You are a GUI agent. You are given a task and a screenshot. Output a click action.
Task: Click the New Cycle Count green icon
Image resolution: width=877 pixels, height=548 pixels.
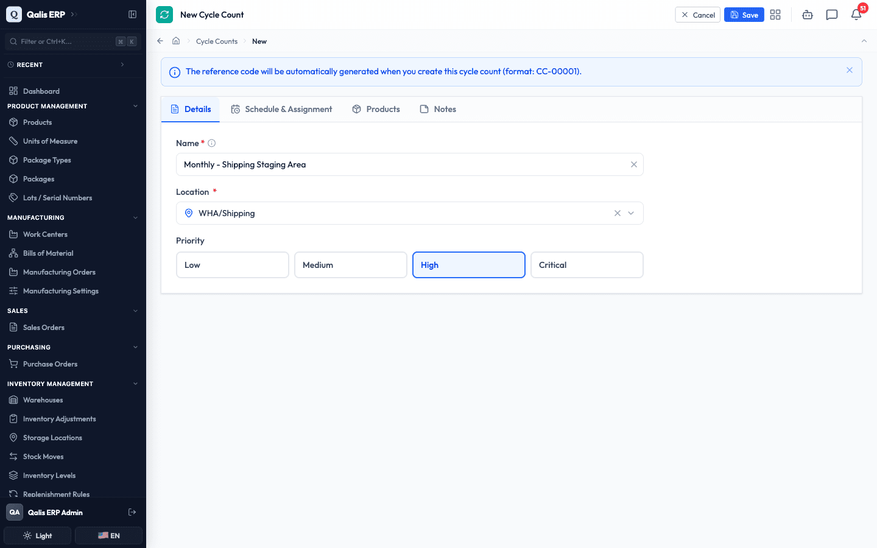click(x=164, y=15)
